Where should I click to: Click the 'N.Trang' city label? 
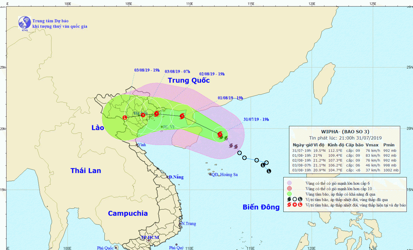click(189, 224)
